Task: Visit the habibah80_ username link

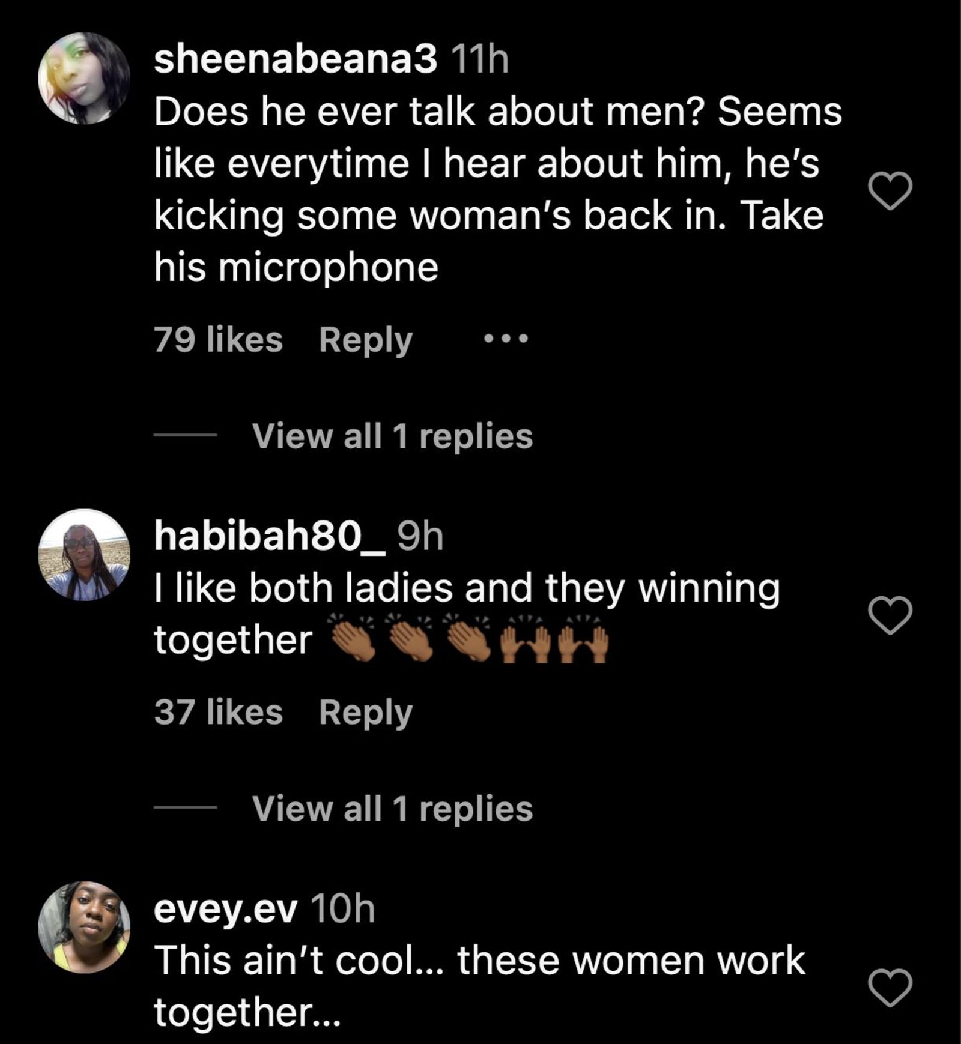Action: click(269, 536)
